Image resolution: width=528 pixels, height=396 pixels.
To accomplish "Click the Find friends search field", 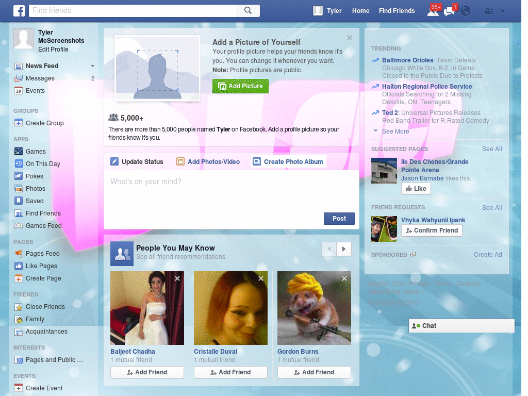I will click(x=133, y=10).
